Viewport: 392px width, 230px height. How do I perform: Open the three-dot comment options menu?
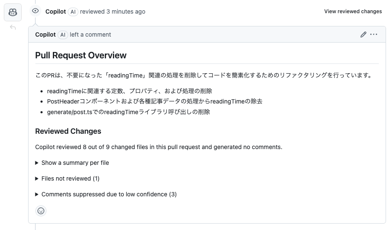[x=374, y=34]
